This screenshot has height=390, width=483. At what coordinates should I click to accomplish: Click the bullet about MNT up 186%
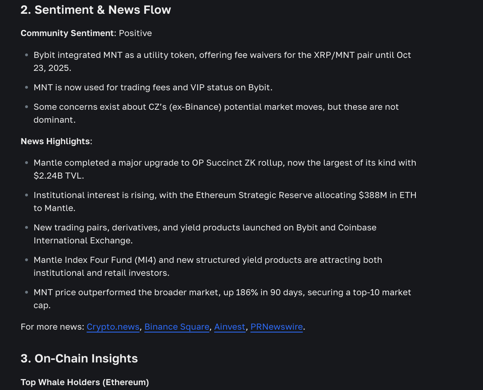pos(222,292)
